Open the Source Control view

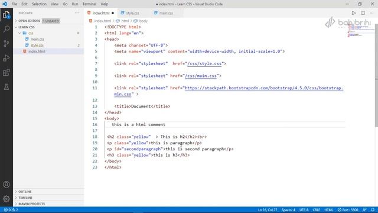tap(6, 43)
